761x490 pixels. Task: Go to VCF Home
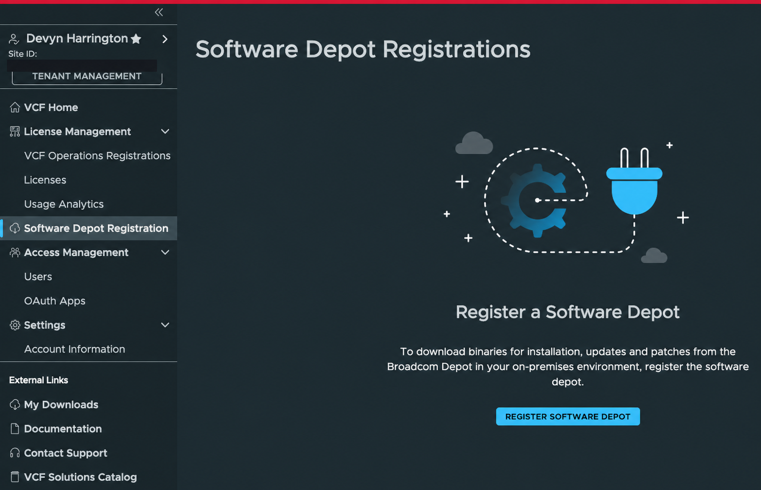point(51,107)
